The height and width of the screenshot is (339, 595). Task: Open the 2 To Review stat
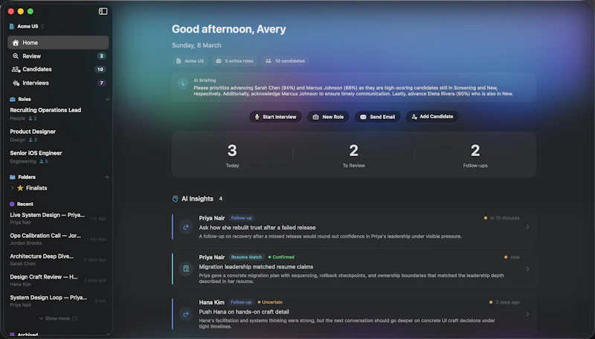point(354,155)
